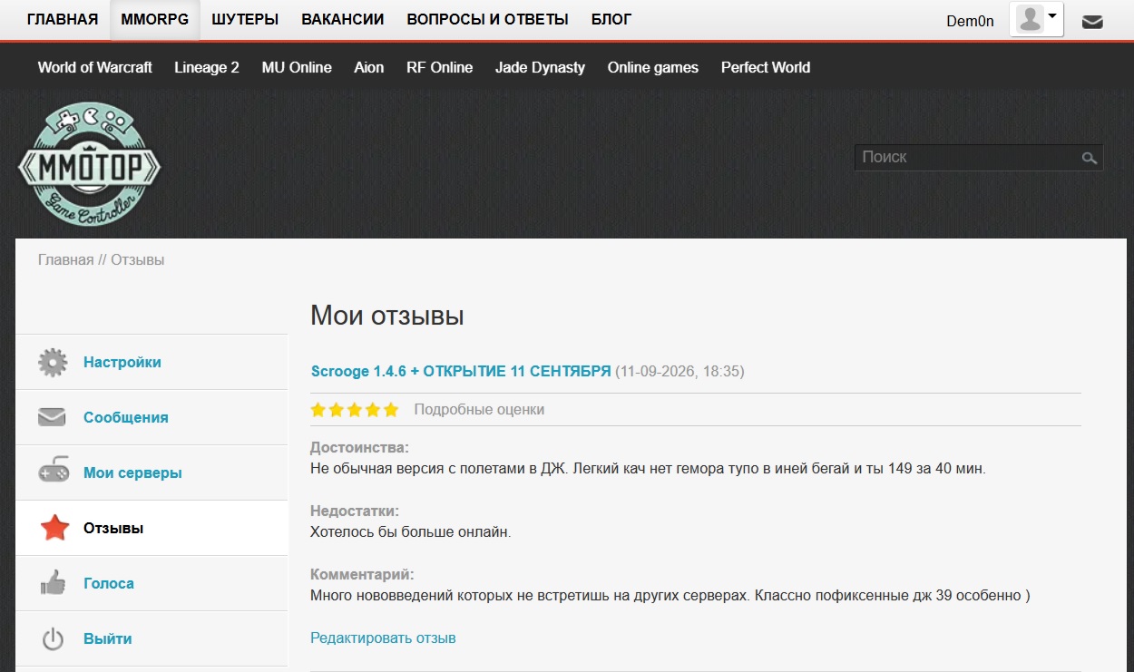Click the review text 'Хотелось бы больше онлайн.'
This screenshot has width=1134, height=672.
411,532
